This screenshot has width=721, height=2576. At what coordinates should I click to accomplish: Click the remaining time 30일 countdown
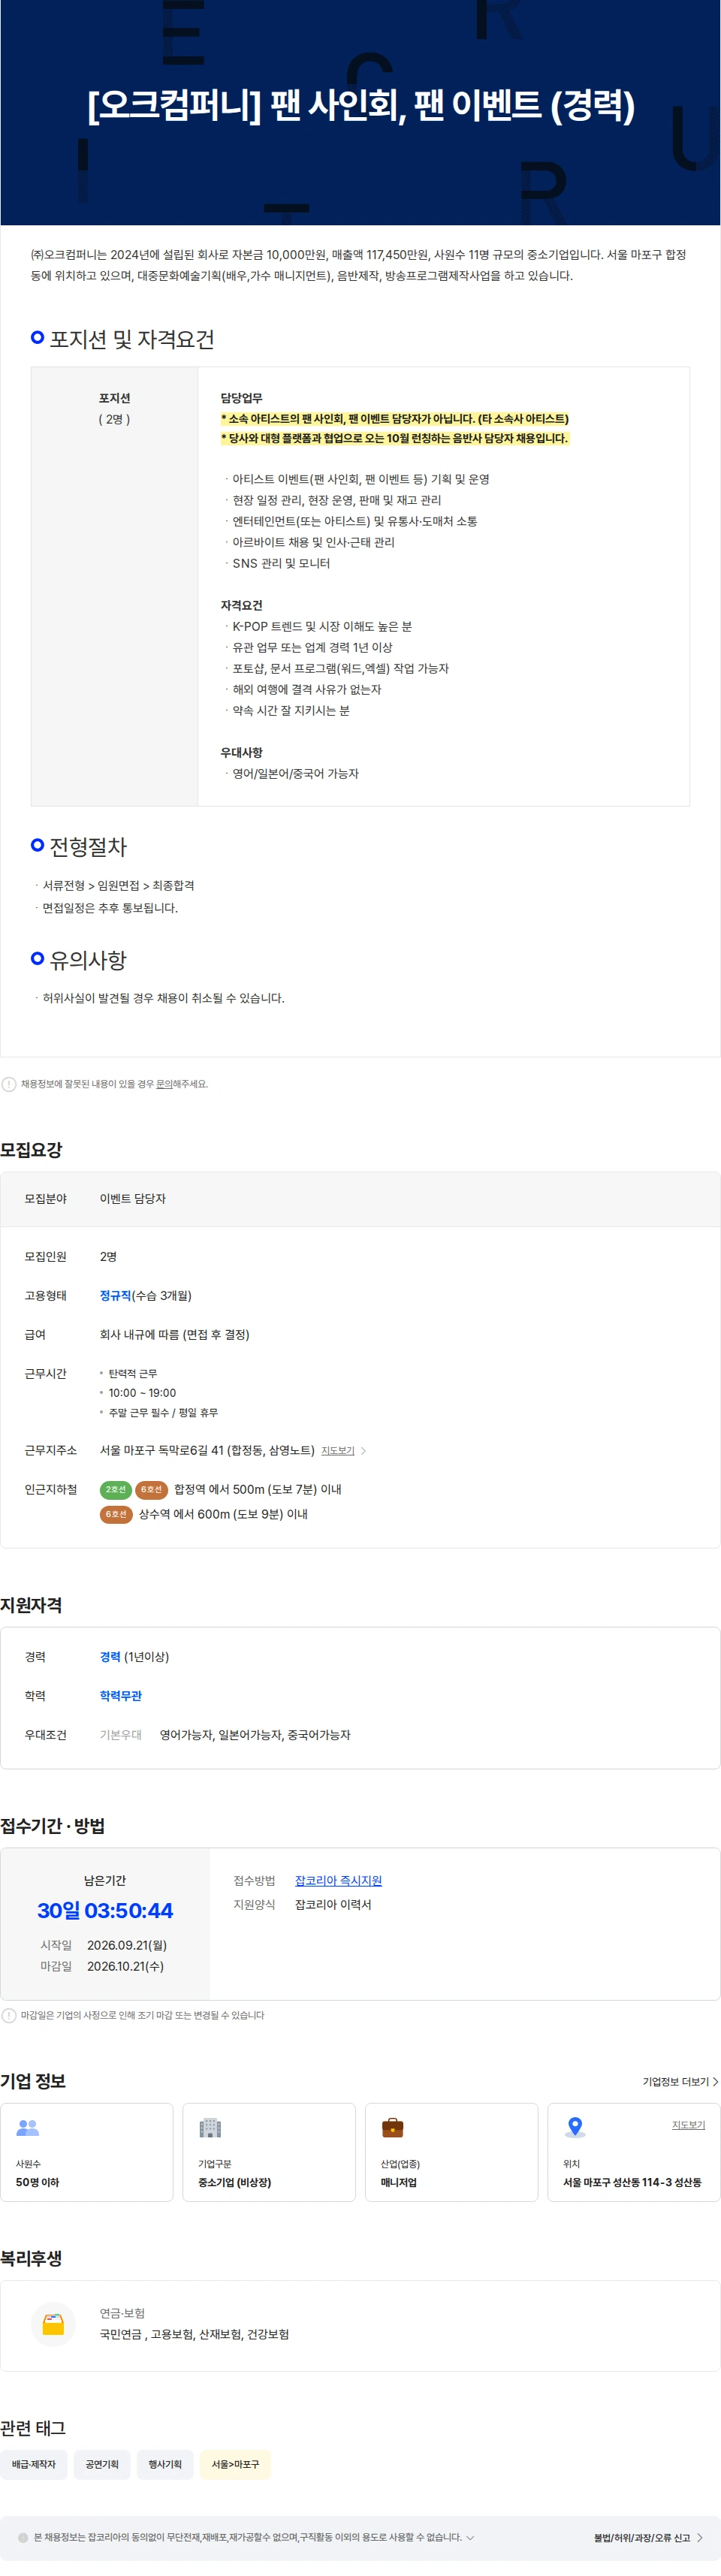click(x=105, y=1911)
